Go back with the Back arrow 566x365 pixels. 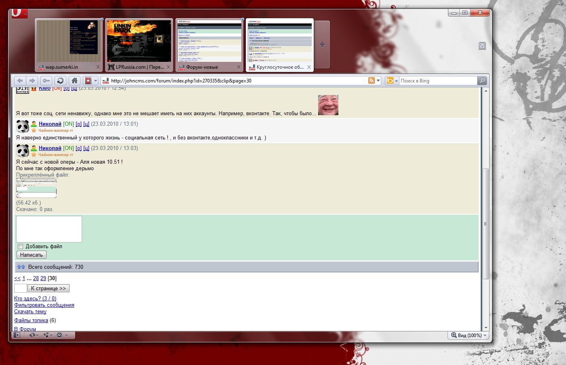[20, 80]
